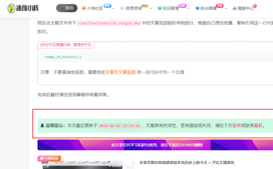273x169 pixels.
Task: Click the red badge on 赋能中心
Action: 255,6
